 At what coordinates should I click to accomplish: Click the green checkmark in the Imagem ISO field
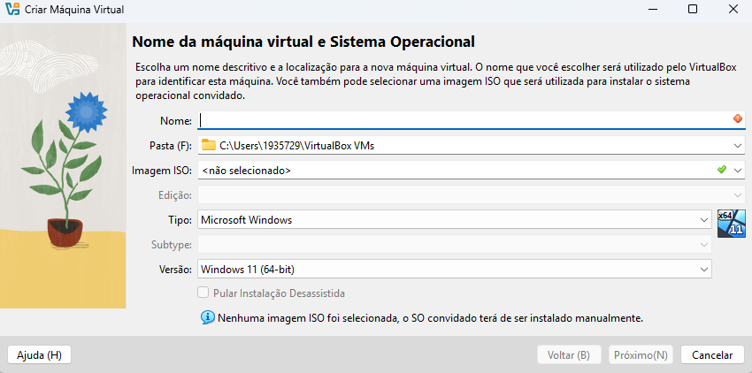pyautogui.click(x=722, y=169)
